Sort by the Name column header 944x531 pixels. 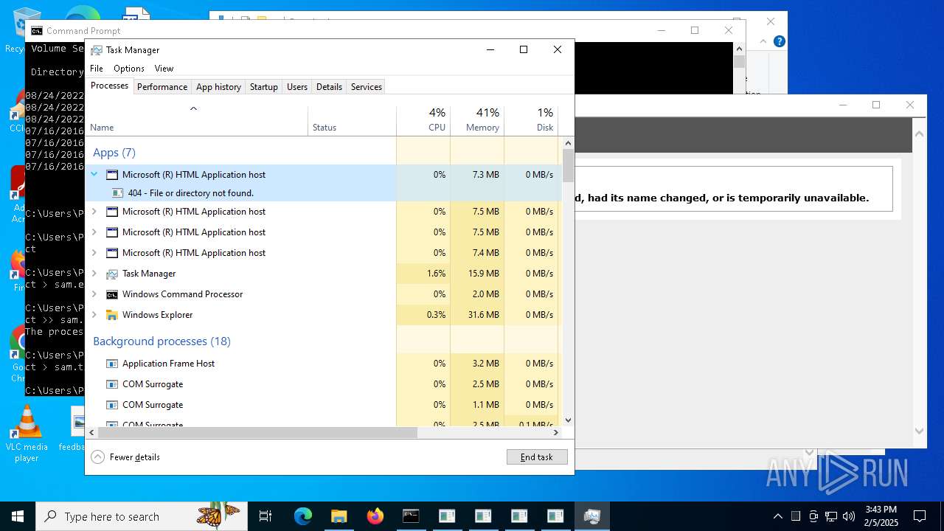[197, 120]
